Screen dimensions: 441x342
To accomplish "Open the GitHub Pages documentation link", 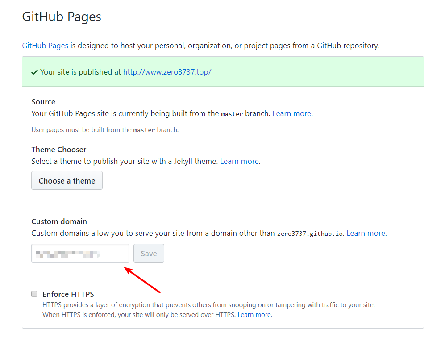I will 45,46.
